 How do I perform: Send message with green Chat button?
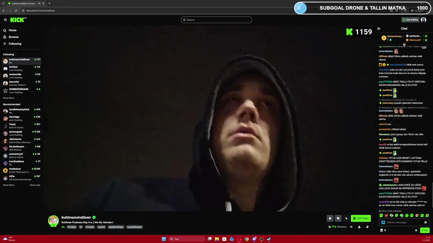(425, 231)
